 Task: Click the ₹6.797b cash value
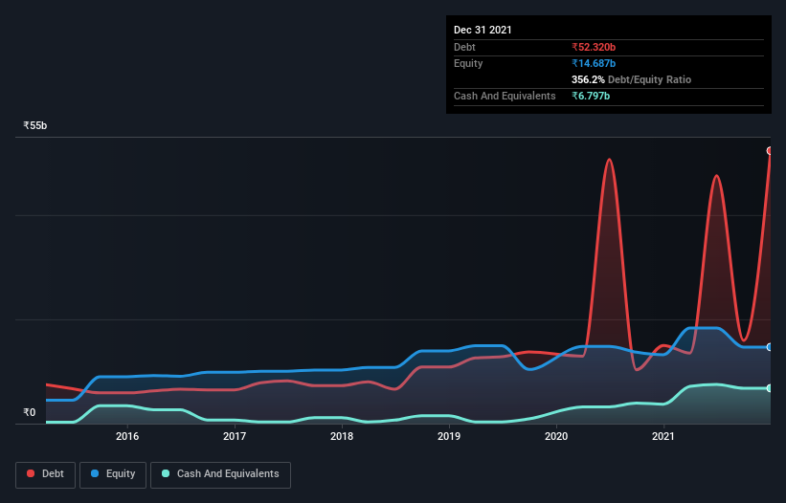click(591, 96)
